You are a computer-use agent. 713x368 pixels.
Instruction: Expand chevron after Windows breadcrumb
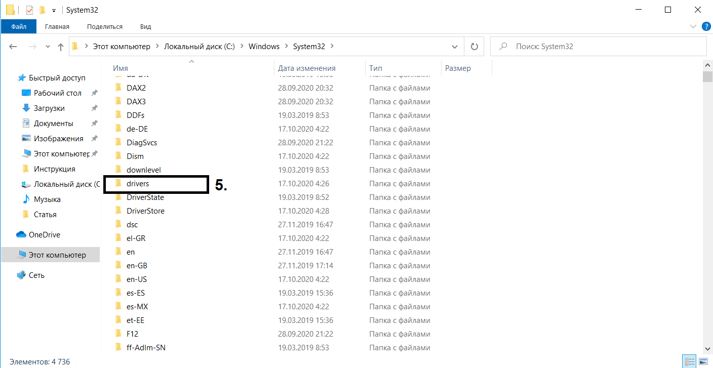pyautogui.click(x=287, y=46)
